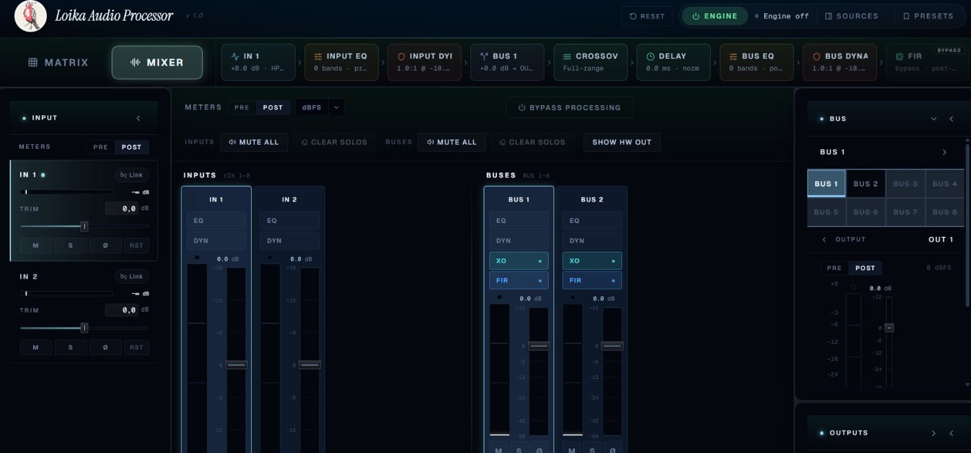Open BUS 1 selector right chevron
This screenshot has height=453, width=971.
click(x=944, y=152)
